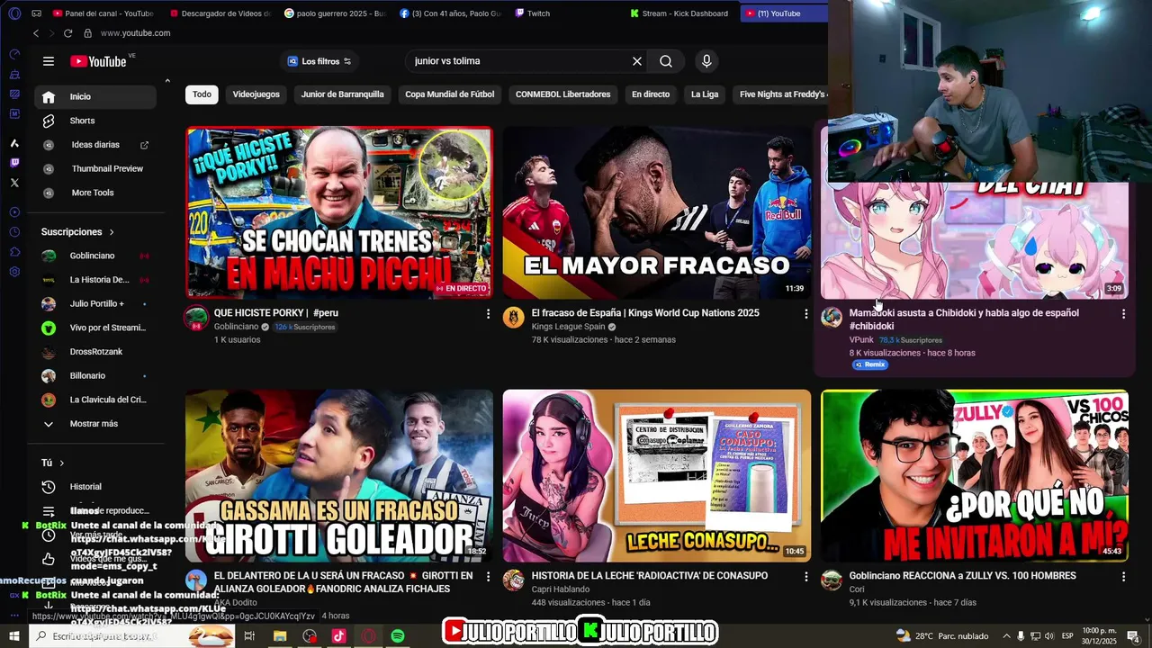Open File Explorer from the taskbar

(280, 636)
